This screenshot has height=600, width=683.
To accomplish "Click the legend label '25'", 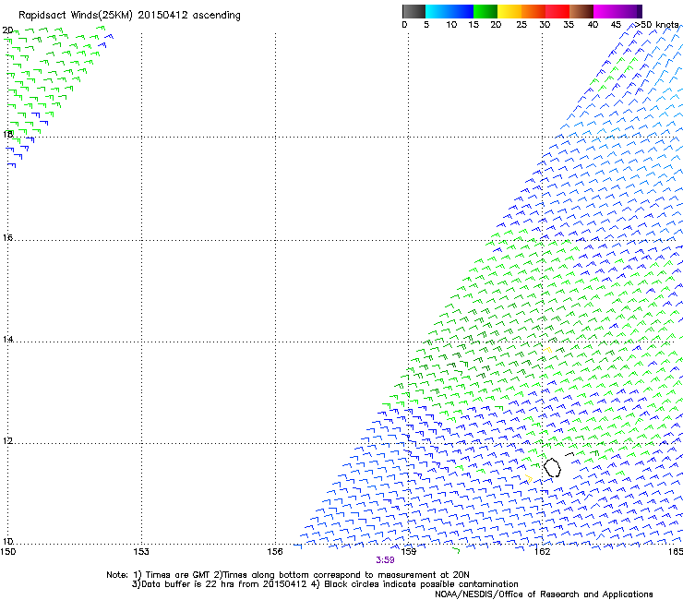I will [521, 25].
